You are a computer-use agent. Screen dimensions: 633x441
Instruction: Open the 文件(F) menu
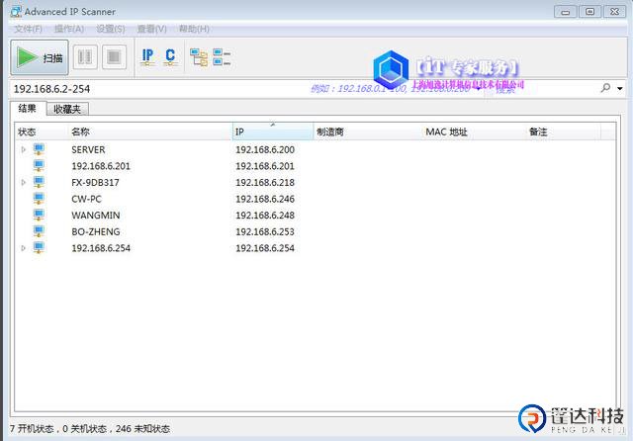pyautogui.click(x=29, y=29)
